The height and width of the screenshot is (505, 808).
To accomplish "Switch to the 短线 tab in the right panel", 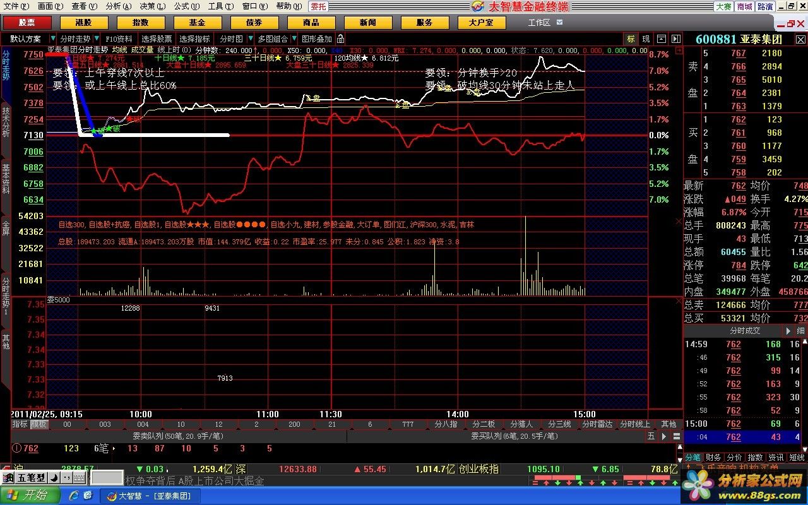I will (797, 458).
